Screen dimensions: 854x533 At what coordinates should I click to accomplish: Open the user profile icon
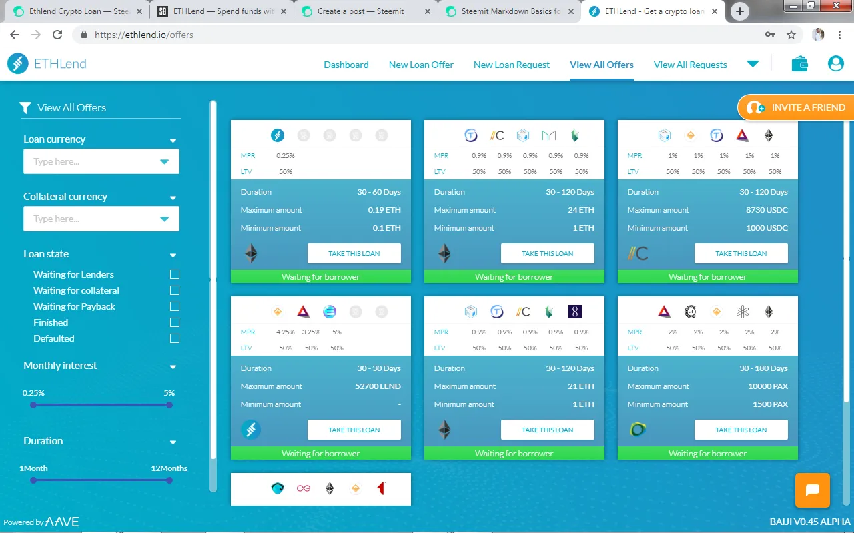click(x=835, y=64)
